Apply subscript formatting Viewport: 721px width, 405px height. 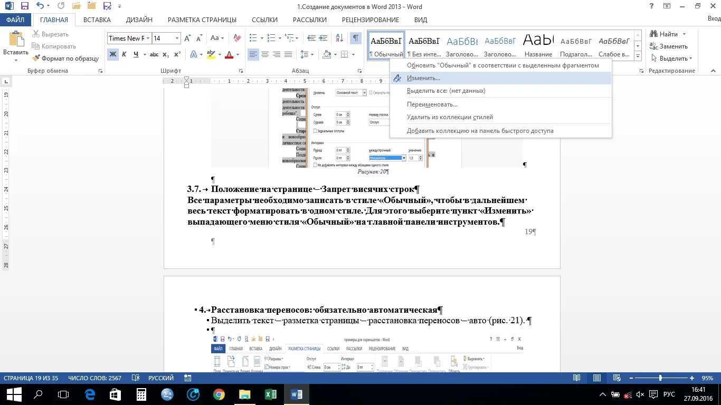(x=166, y=54)
